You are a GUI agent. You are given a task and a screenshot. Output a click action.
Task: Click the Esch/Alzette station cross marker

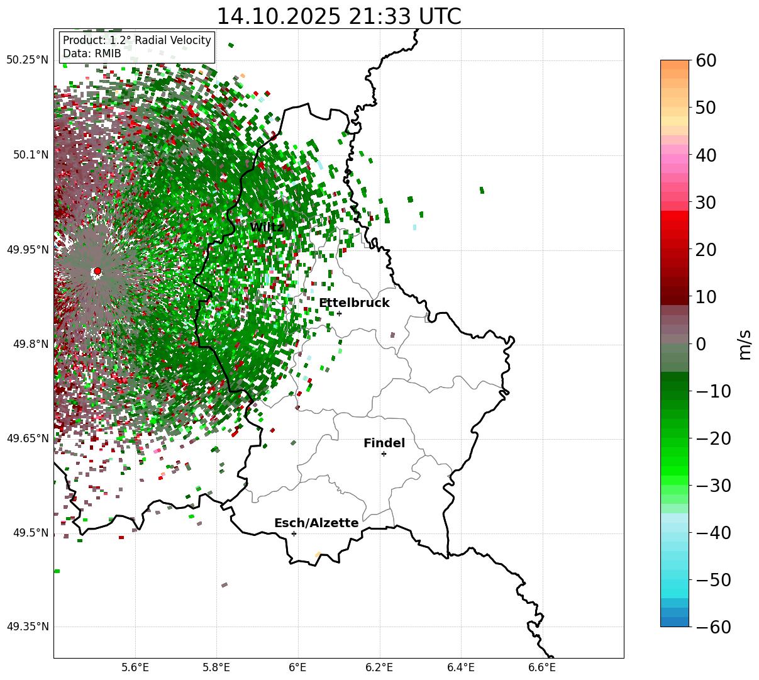[294, 533]
